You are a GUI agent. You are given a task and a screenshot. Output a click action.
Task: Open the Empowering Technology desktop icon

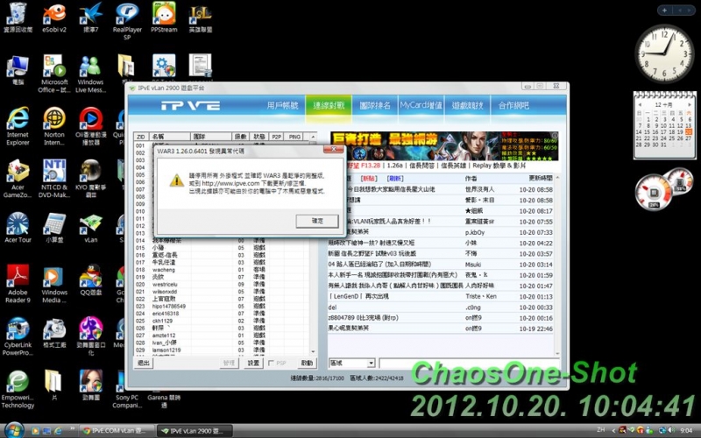[x=18, y=389]
